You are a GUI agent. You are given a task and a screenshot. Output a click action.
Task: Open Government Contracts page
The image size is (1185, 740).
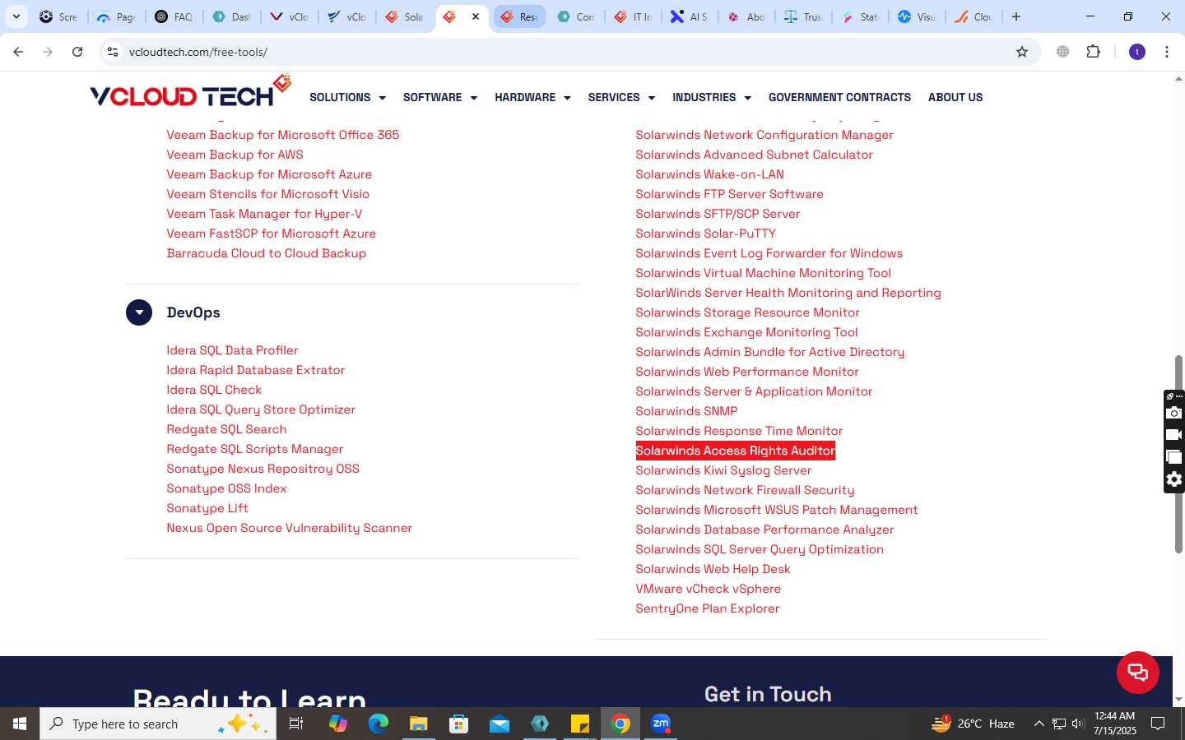pyautogui.click(x=839, y=97)
